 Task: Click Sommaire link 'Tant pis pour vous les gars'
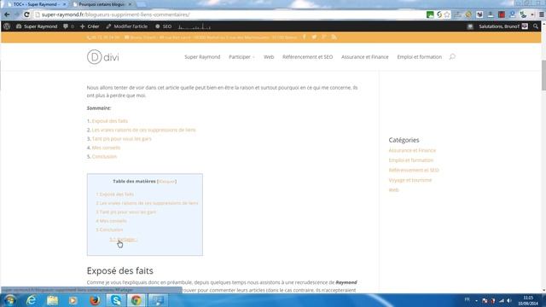click(x=121, y=138)
